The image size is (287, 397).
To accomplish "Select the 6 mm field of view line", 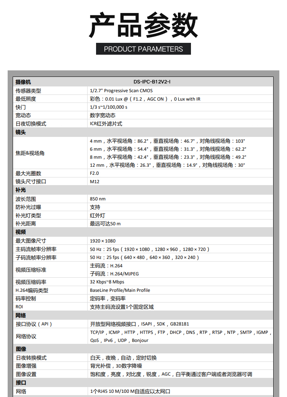I will [168, 149].
